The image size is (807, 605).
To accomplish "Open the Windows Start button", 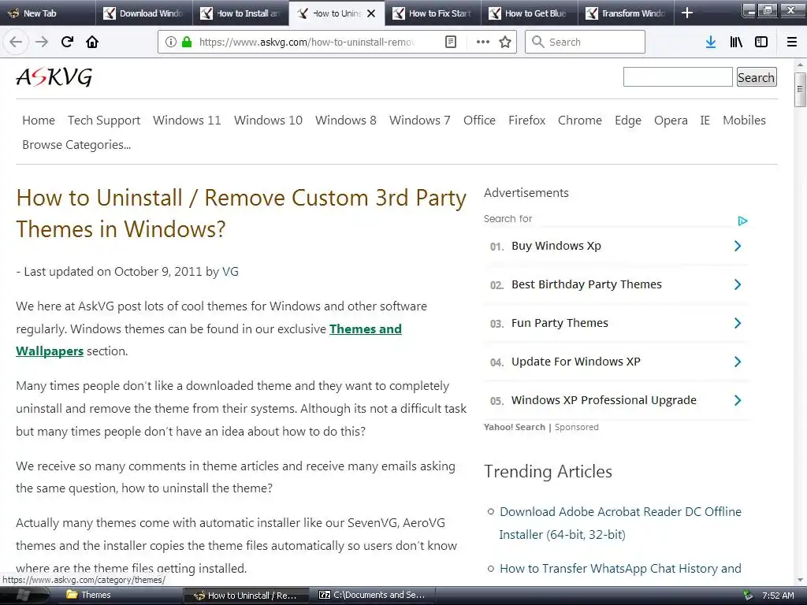I will point(23,596).
